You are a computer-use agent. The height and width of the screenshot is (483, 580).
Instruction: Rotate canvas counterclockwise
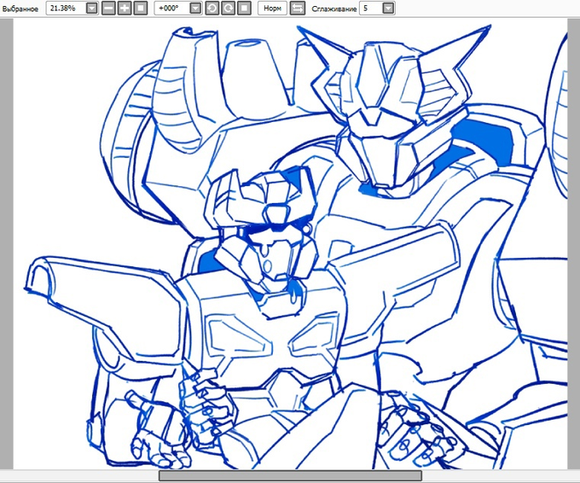coord(212,9)
